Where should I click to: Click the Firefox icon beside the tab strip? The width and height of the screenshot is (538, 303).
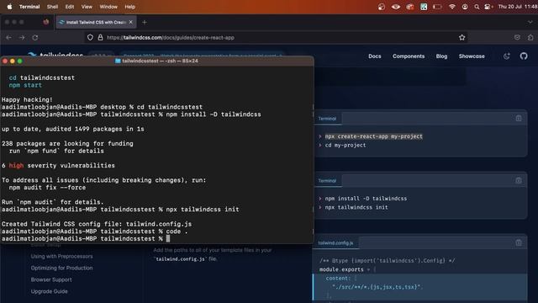(46, 22)
